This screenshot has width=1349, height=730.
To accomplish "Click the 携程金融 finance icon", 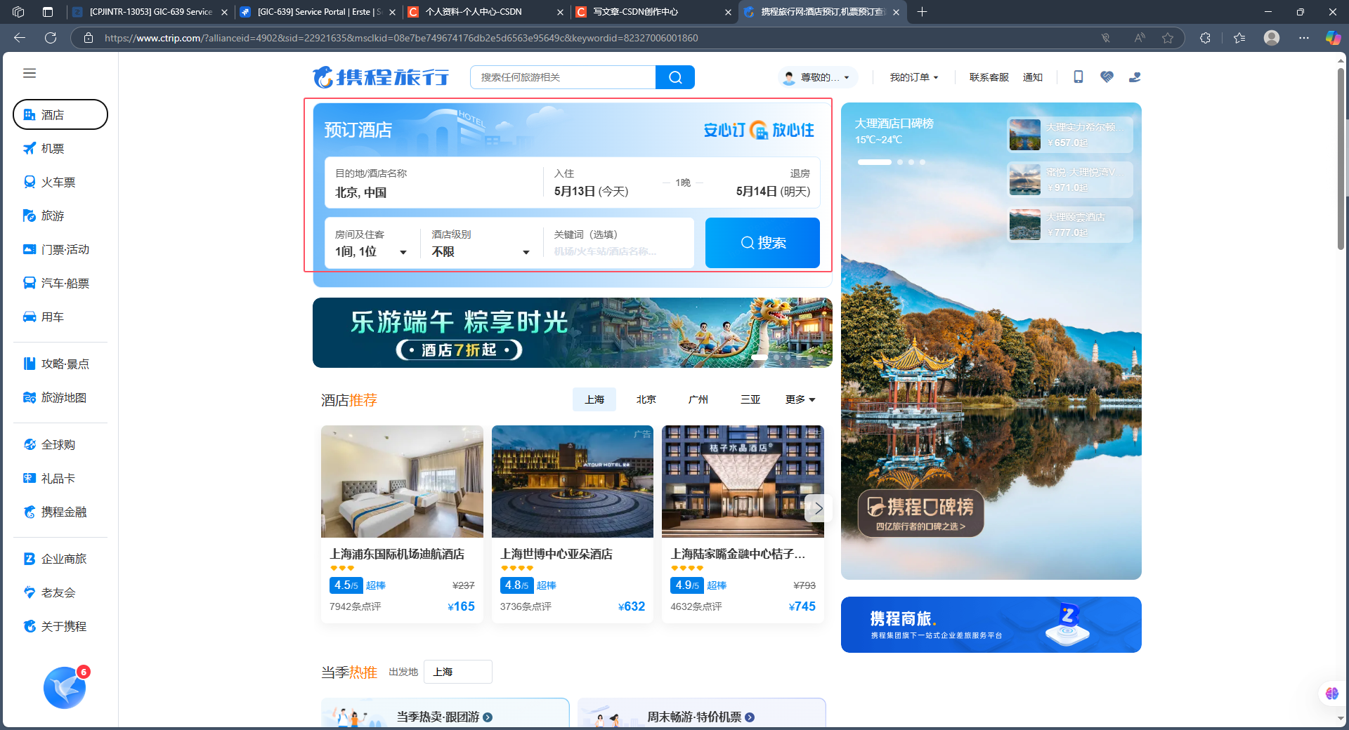I will tap(30, 512).
